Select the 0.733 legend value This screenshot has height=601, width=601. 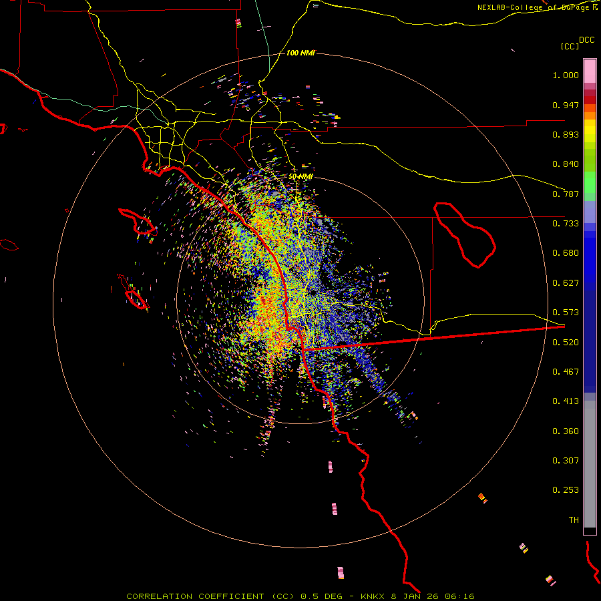pyautogui.click(x=566, y=224)
